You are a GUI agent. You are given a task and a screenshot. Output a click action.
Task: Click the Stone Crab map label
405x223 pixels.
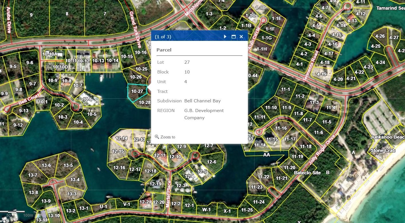383,150
